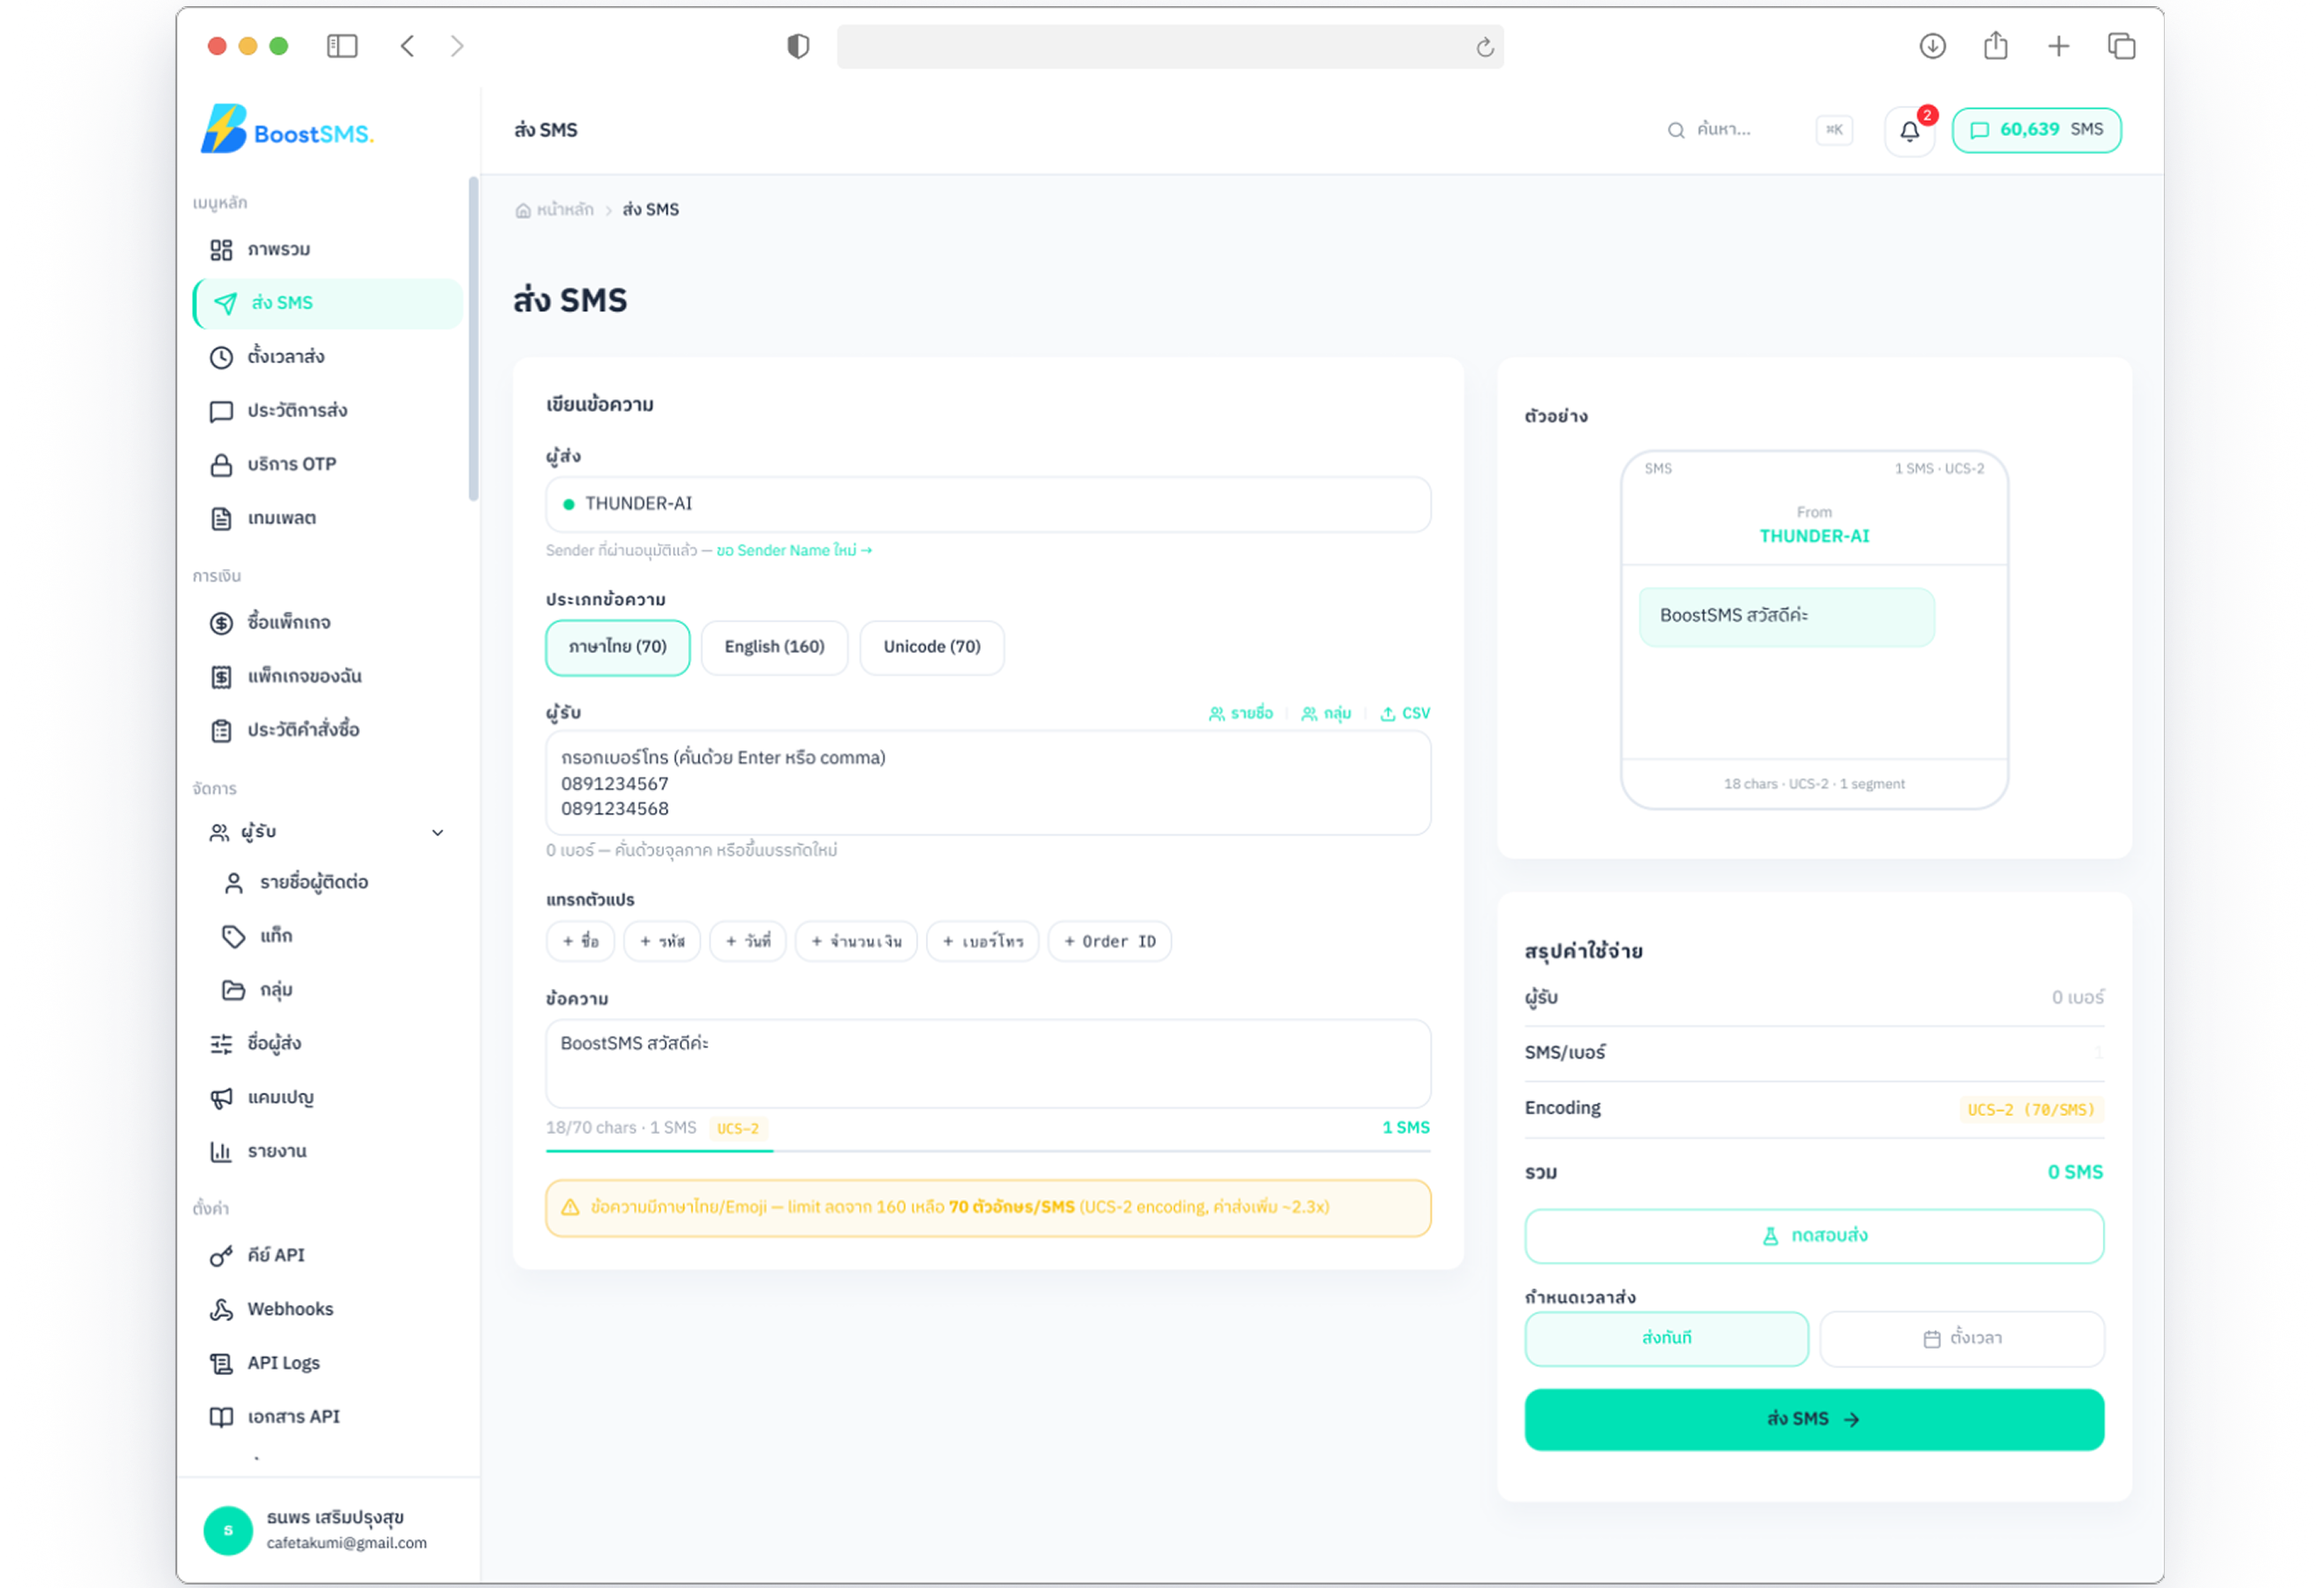
Task: View reports via the รายงาน chart icon
Action: [222, 1151]
